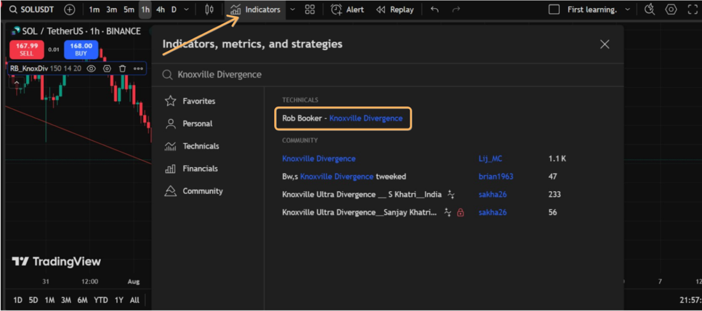Viewport: 702px width, 311px height.
Task: Add locked Knoxville Ultra Divergence Sanjay Khatri
Action: pyautogui.click(x=359, y=212)
